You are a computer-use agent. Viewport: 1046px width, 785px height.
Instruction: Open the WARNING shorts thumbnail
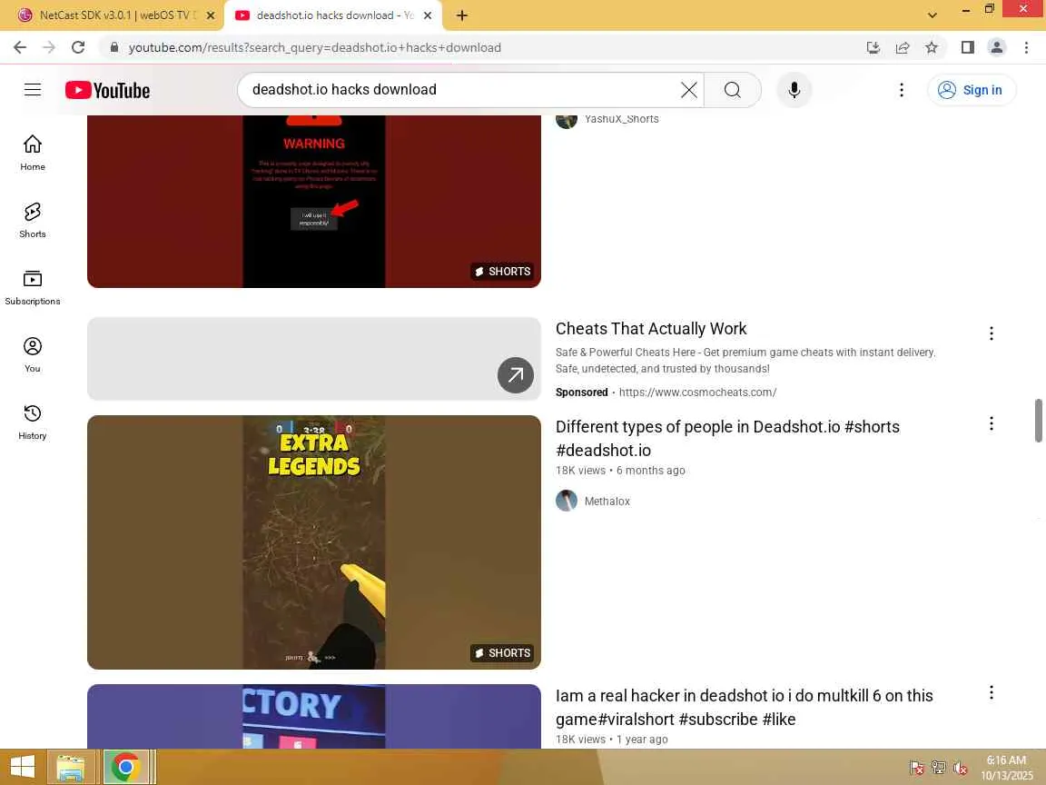[x=313, y=201]
